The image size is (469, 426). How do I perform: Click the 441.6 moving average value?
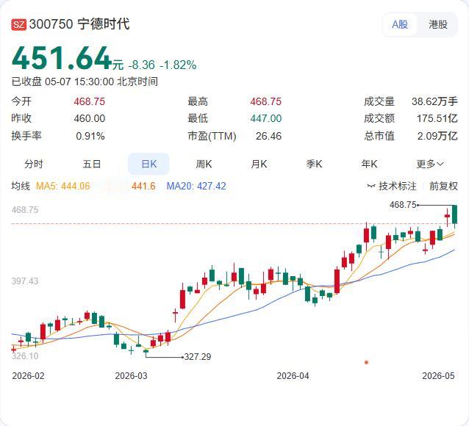point(143,186)
